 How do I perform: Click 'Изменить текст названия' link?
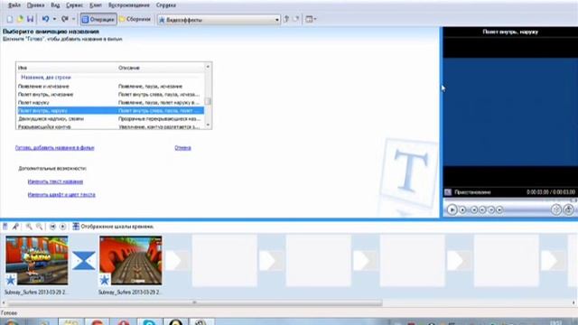(x=55, y=181)
